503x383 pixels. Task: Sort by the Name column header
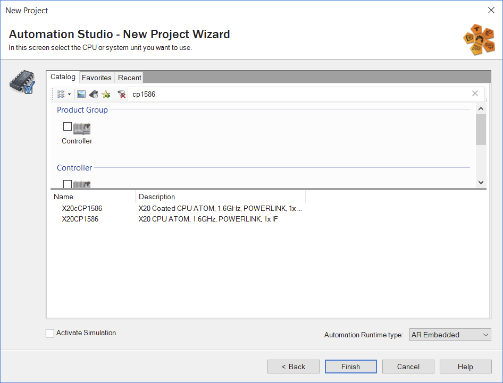[x=93, y=197]
